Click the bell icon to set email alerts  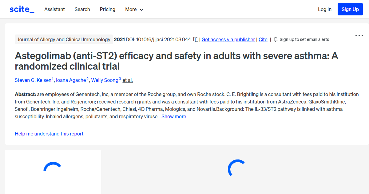pos(276,39)
